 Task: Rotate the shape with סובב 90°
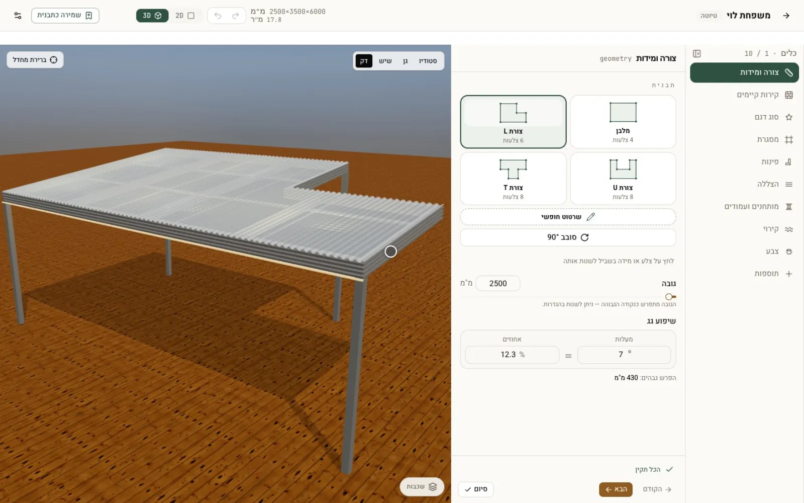[568, 237]
